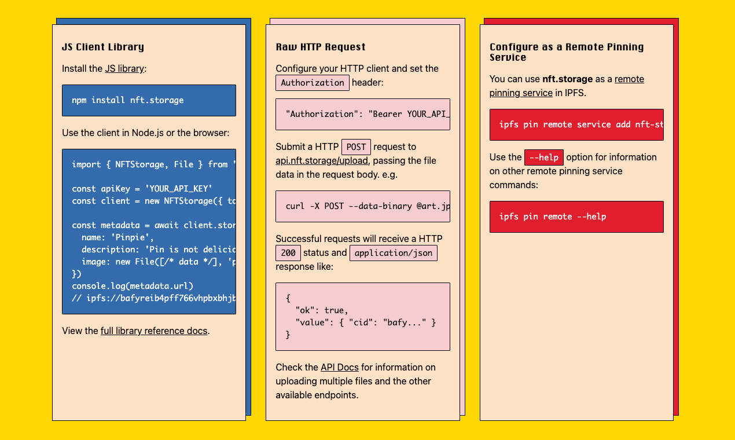Click the curl -X POST command block

point(363,206)
